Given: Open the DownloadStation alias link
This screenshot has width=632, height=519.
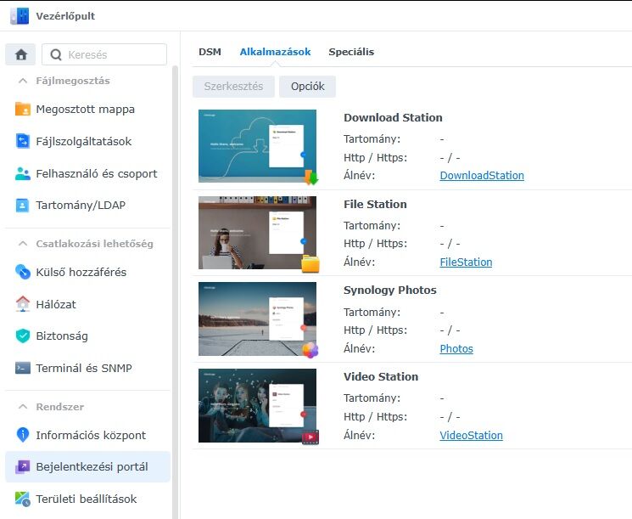Looking at the screenshot, I should coord(482,176).
